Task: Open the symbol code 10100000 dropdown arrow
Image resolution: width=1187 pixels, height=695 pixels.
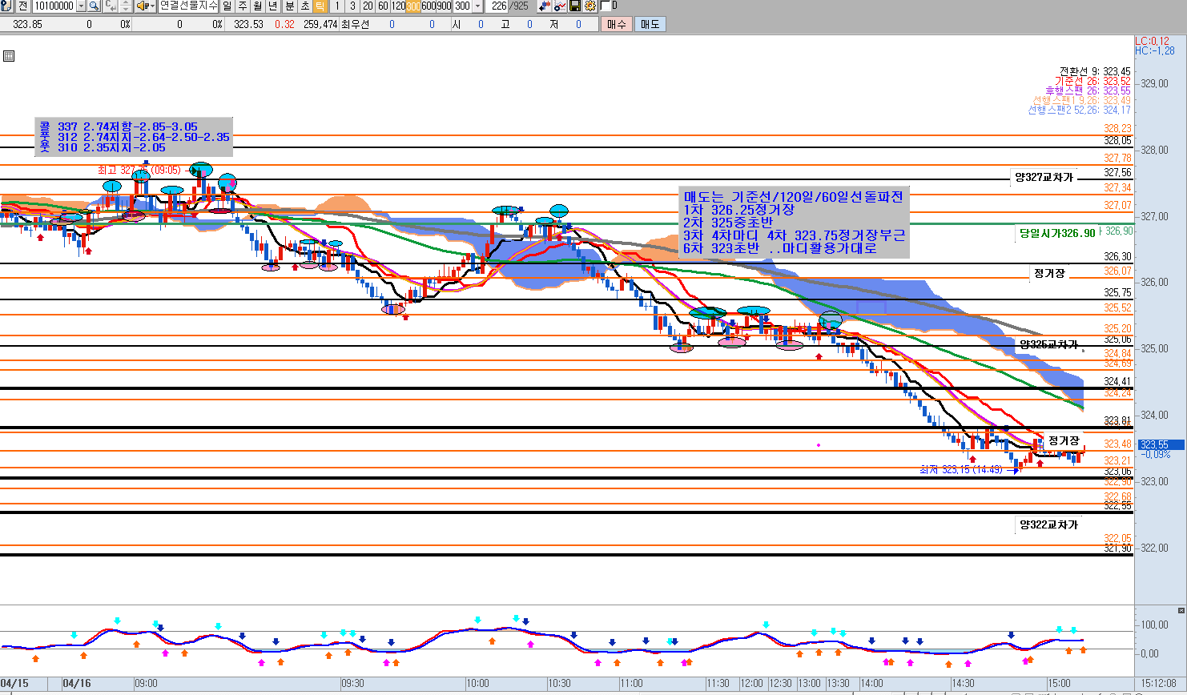Action: (x=81, y=6)
